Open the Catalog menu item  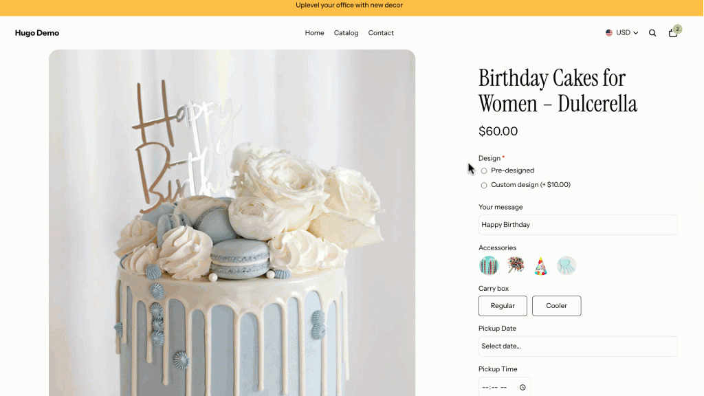pos(346,33)
